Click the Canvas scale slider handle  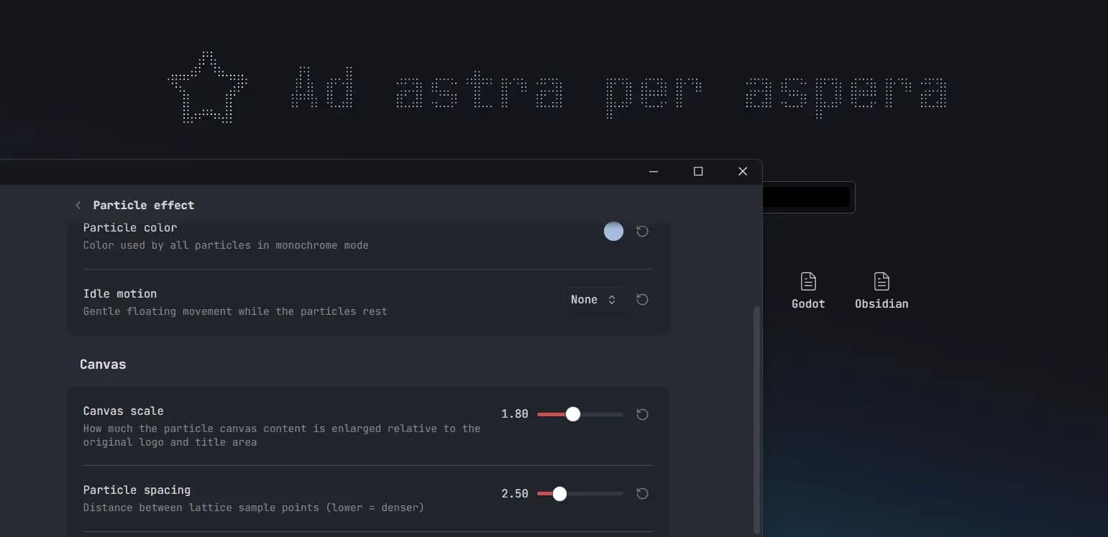(x=573, y=414)
